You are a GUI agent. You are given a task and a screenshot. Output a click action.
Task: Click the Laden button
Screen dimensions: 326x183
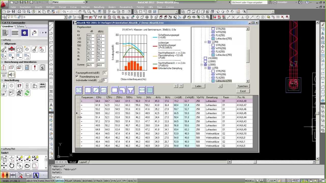(x=198, y=86)
